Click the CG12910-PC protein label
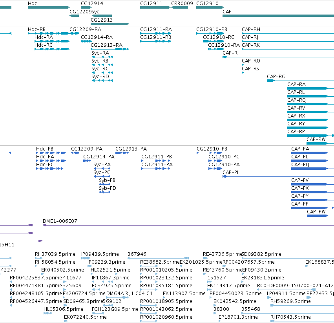 (224, 157)
